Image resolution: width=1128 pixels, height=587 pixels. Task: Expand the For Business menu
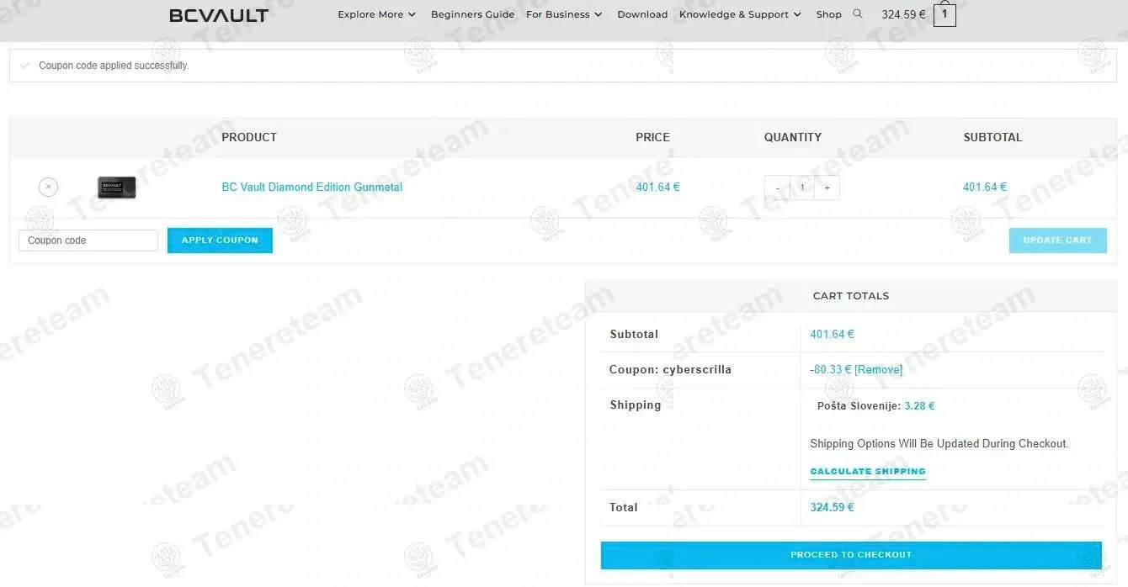pos(564,14)
